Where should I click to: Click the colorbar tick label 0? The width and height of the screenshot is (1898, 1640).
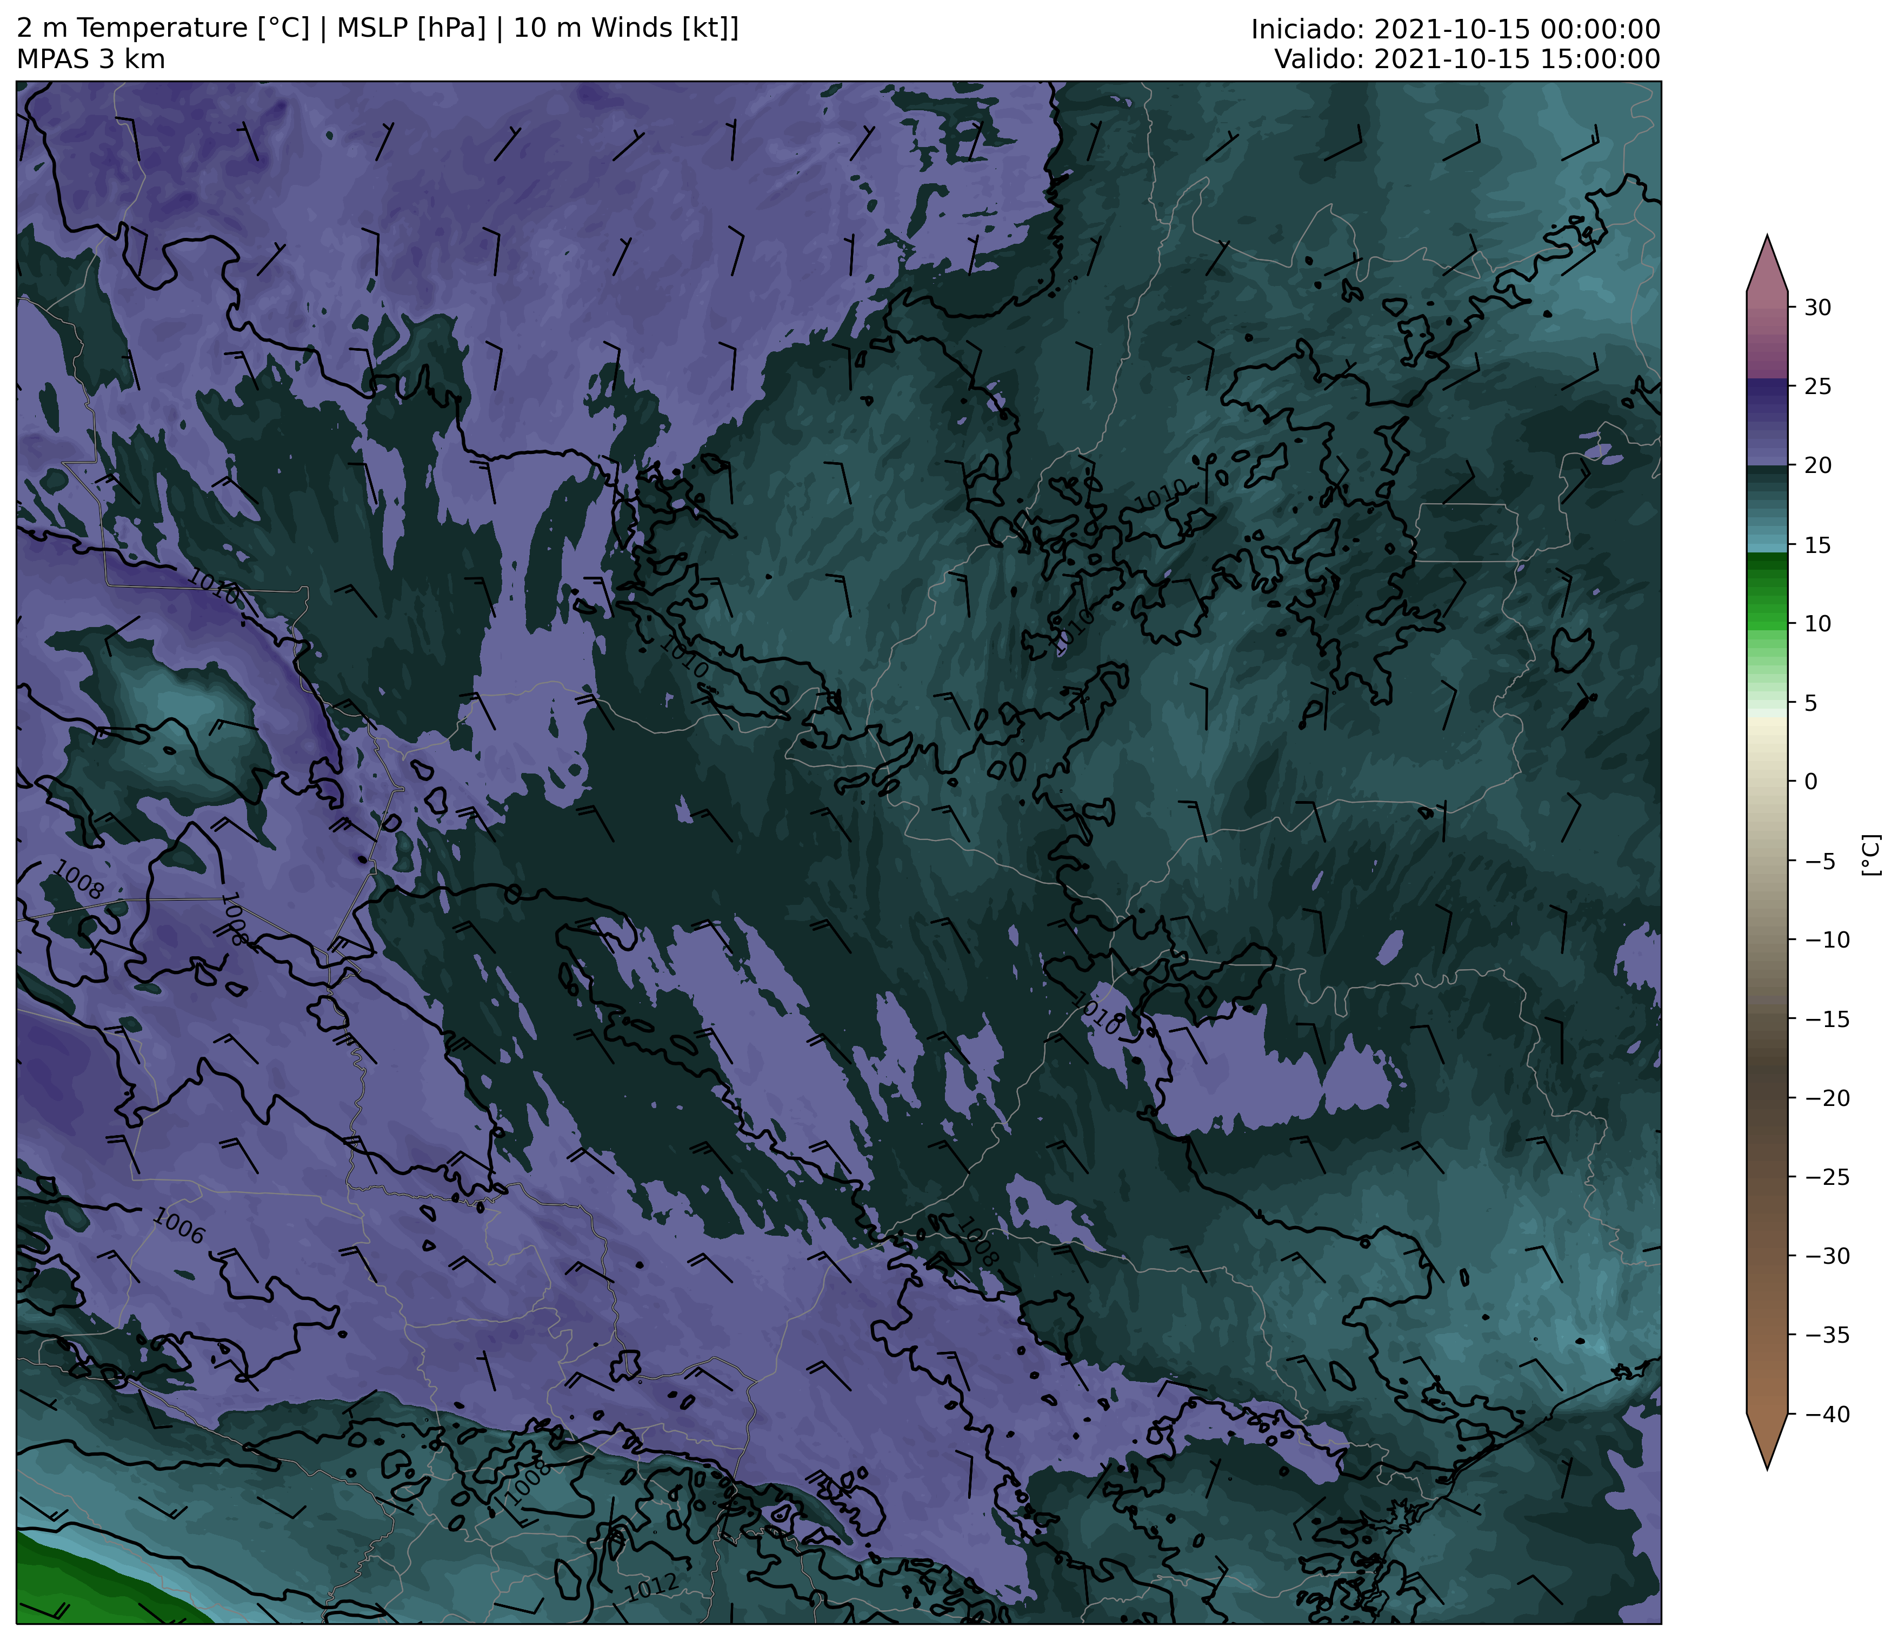point(1811,782)
